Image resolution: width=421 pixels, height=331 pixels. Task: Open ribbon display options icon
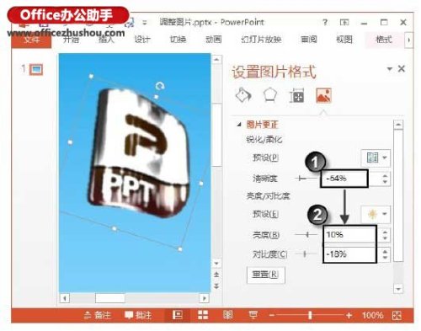344,22
